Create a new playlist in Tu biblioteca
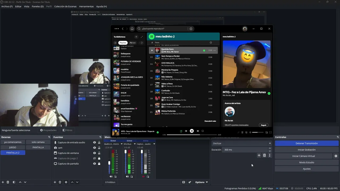 click(136, 37)
